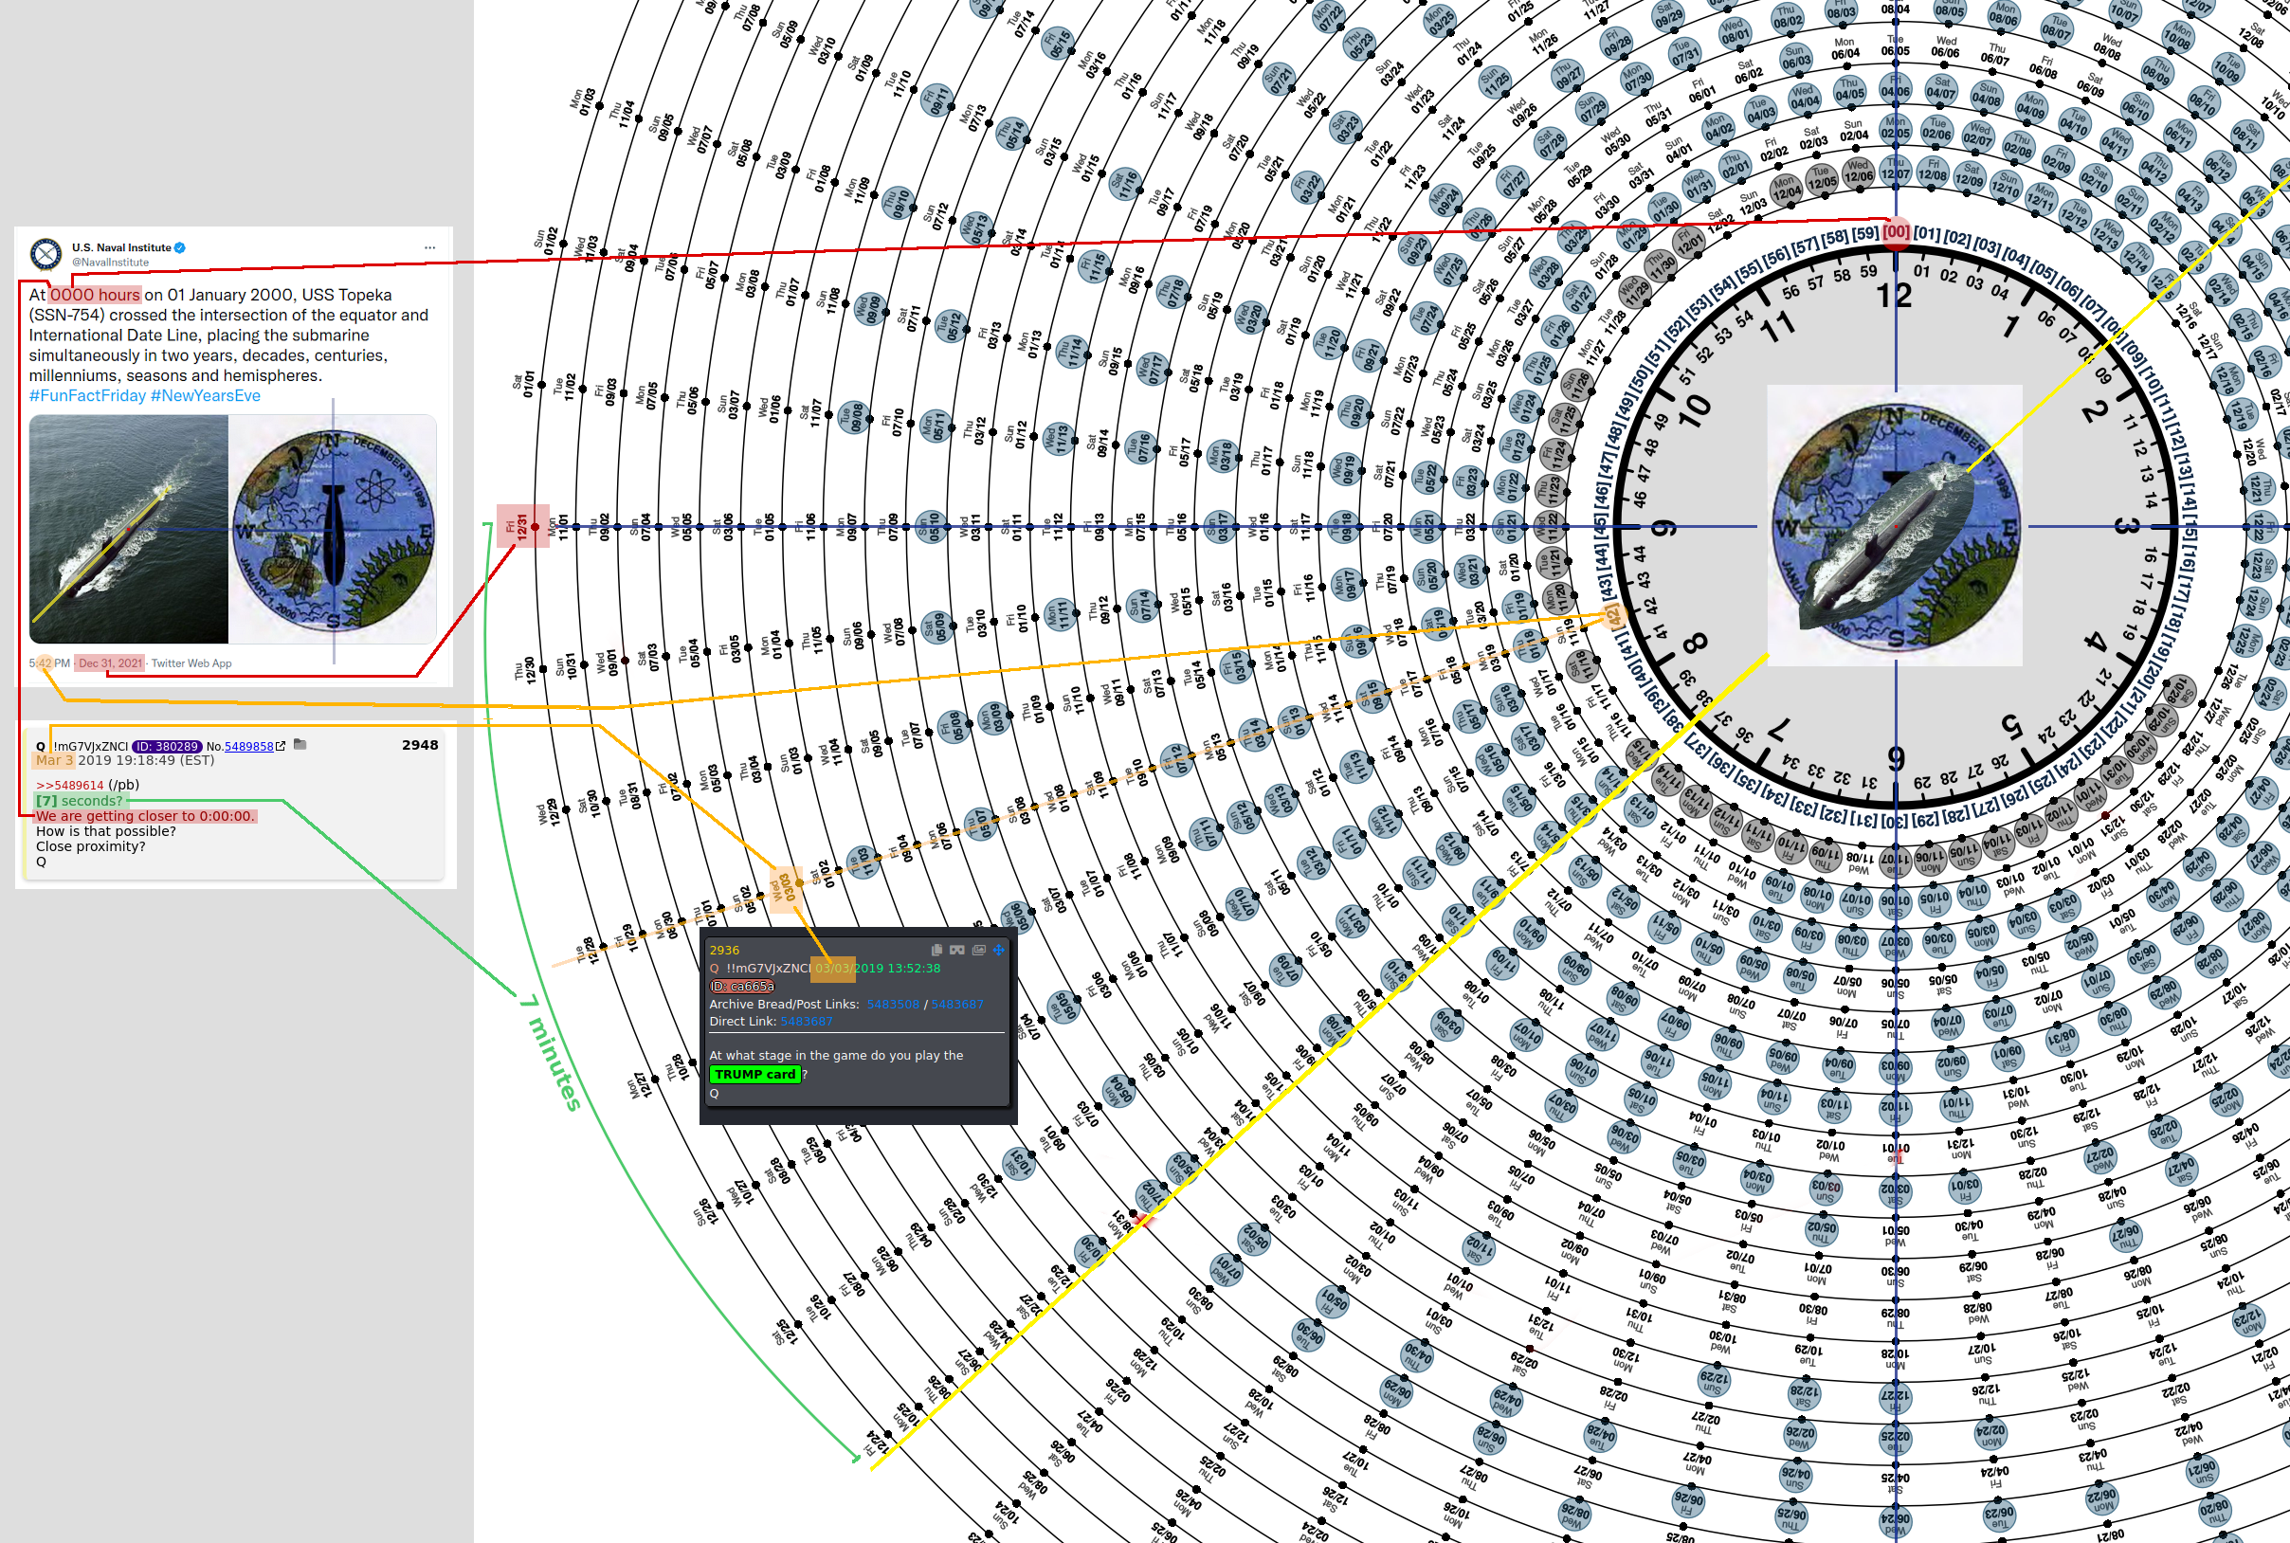Click the image gallery icon in post 2936

coord(978,950)
